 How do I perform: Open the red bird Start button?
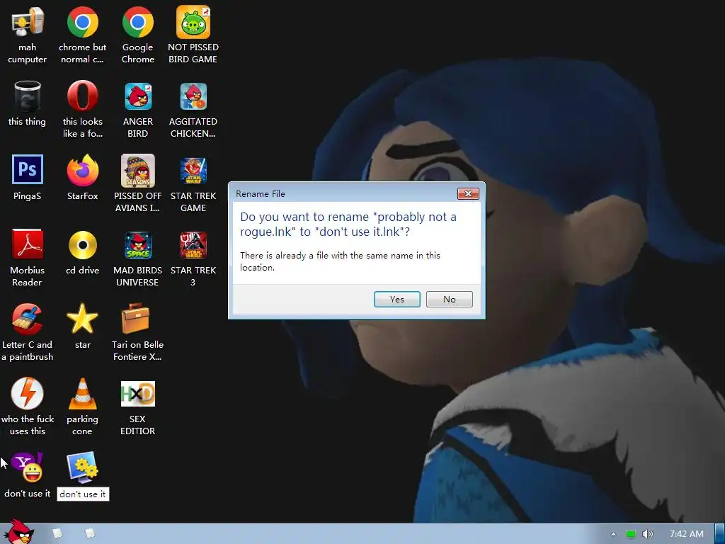pos(18,533)
